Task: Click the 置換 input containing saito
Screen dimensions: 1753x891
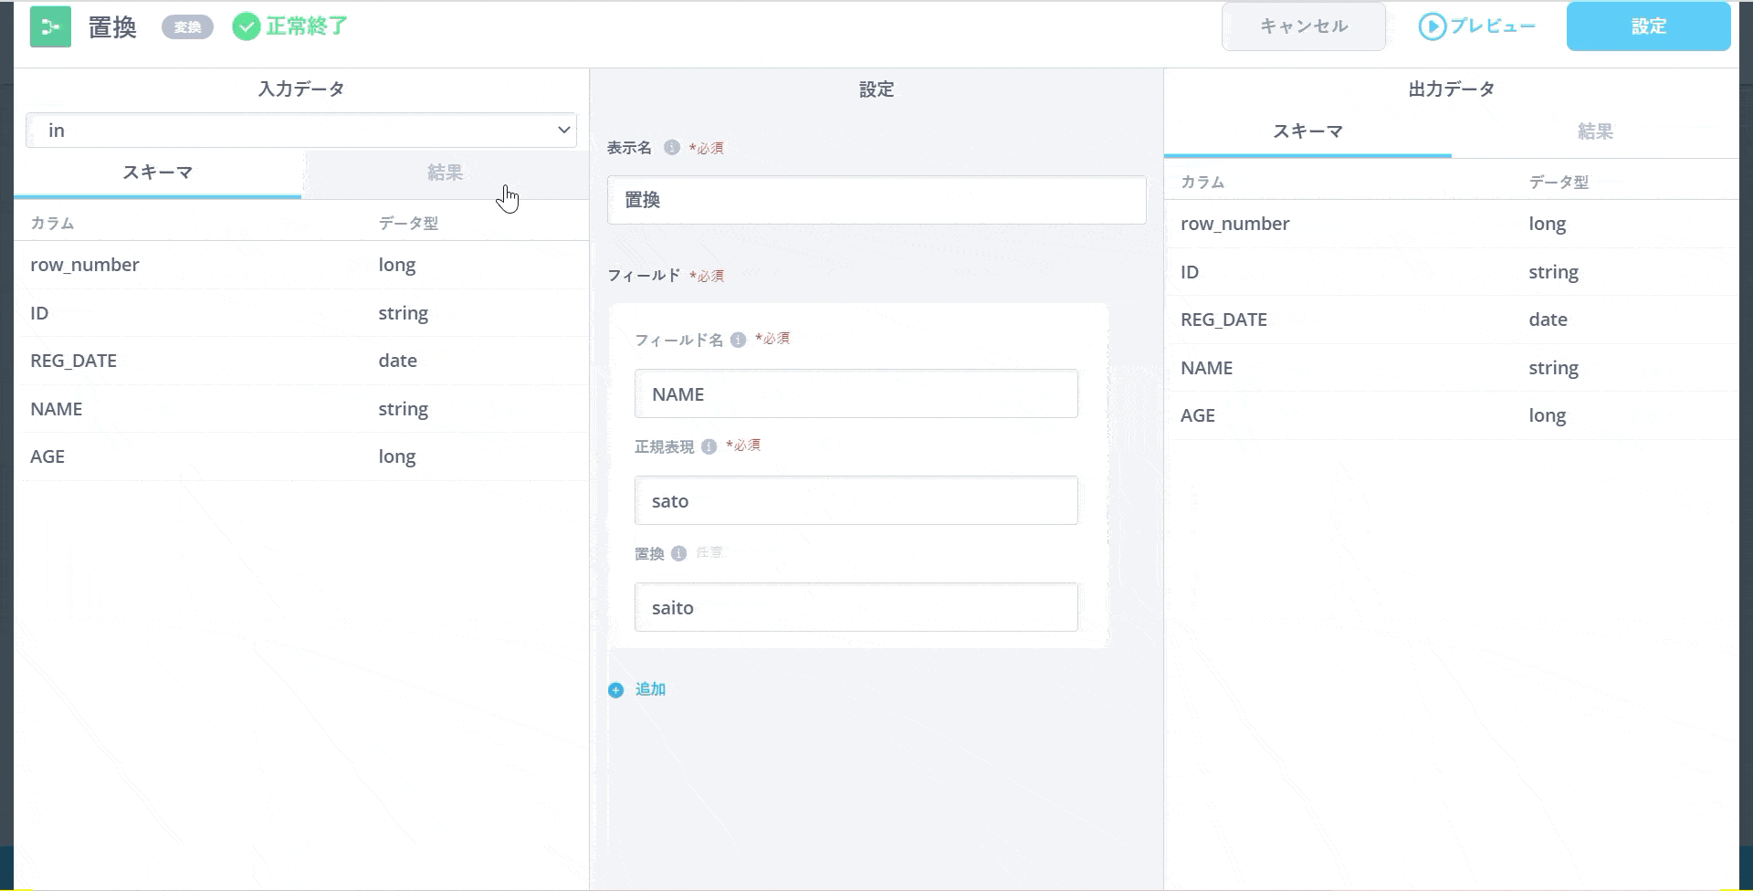Action: coord(856,608)
